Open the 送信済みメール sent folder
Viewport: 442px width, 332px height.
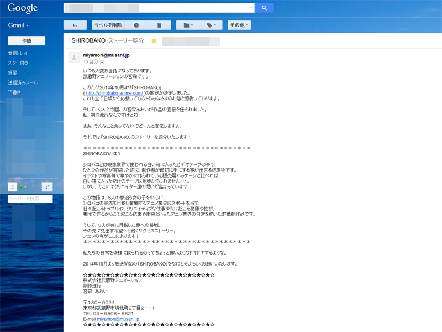click(x=23, y=82)
